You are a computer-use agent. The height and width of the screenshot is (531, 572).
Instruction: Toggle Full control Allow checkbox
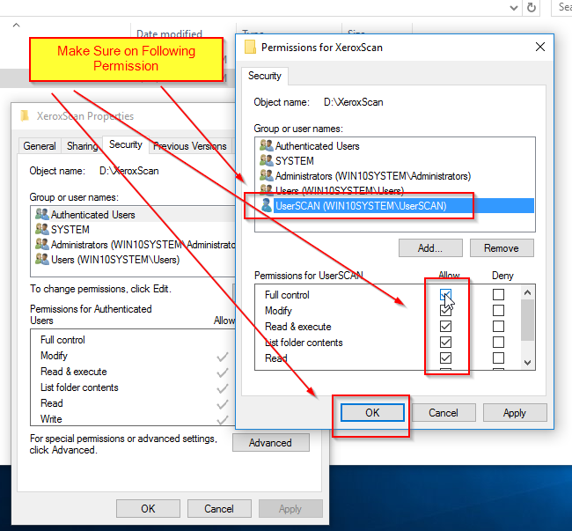445,294
